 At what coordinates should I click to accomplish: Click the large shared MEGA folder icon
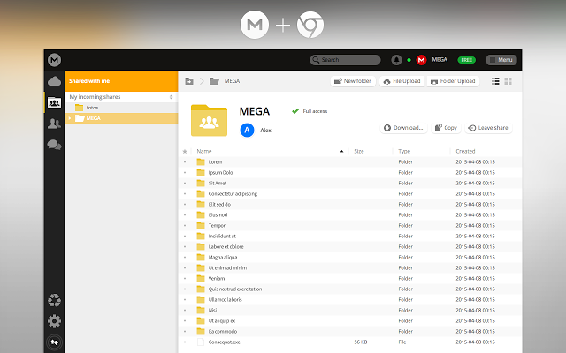pyautogui.click(x=209, y=120)
